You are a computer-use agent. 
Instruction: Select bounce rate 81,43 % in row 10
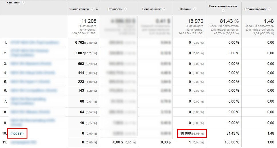click(x=233, y=133)
